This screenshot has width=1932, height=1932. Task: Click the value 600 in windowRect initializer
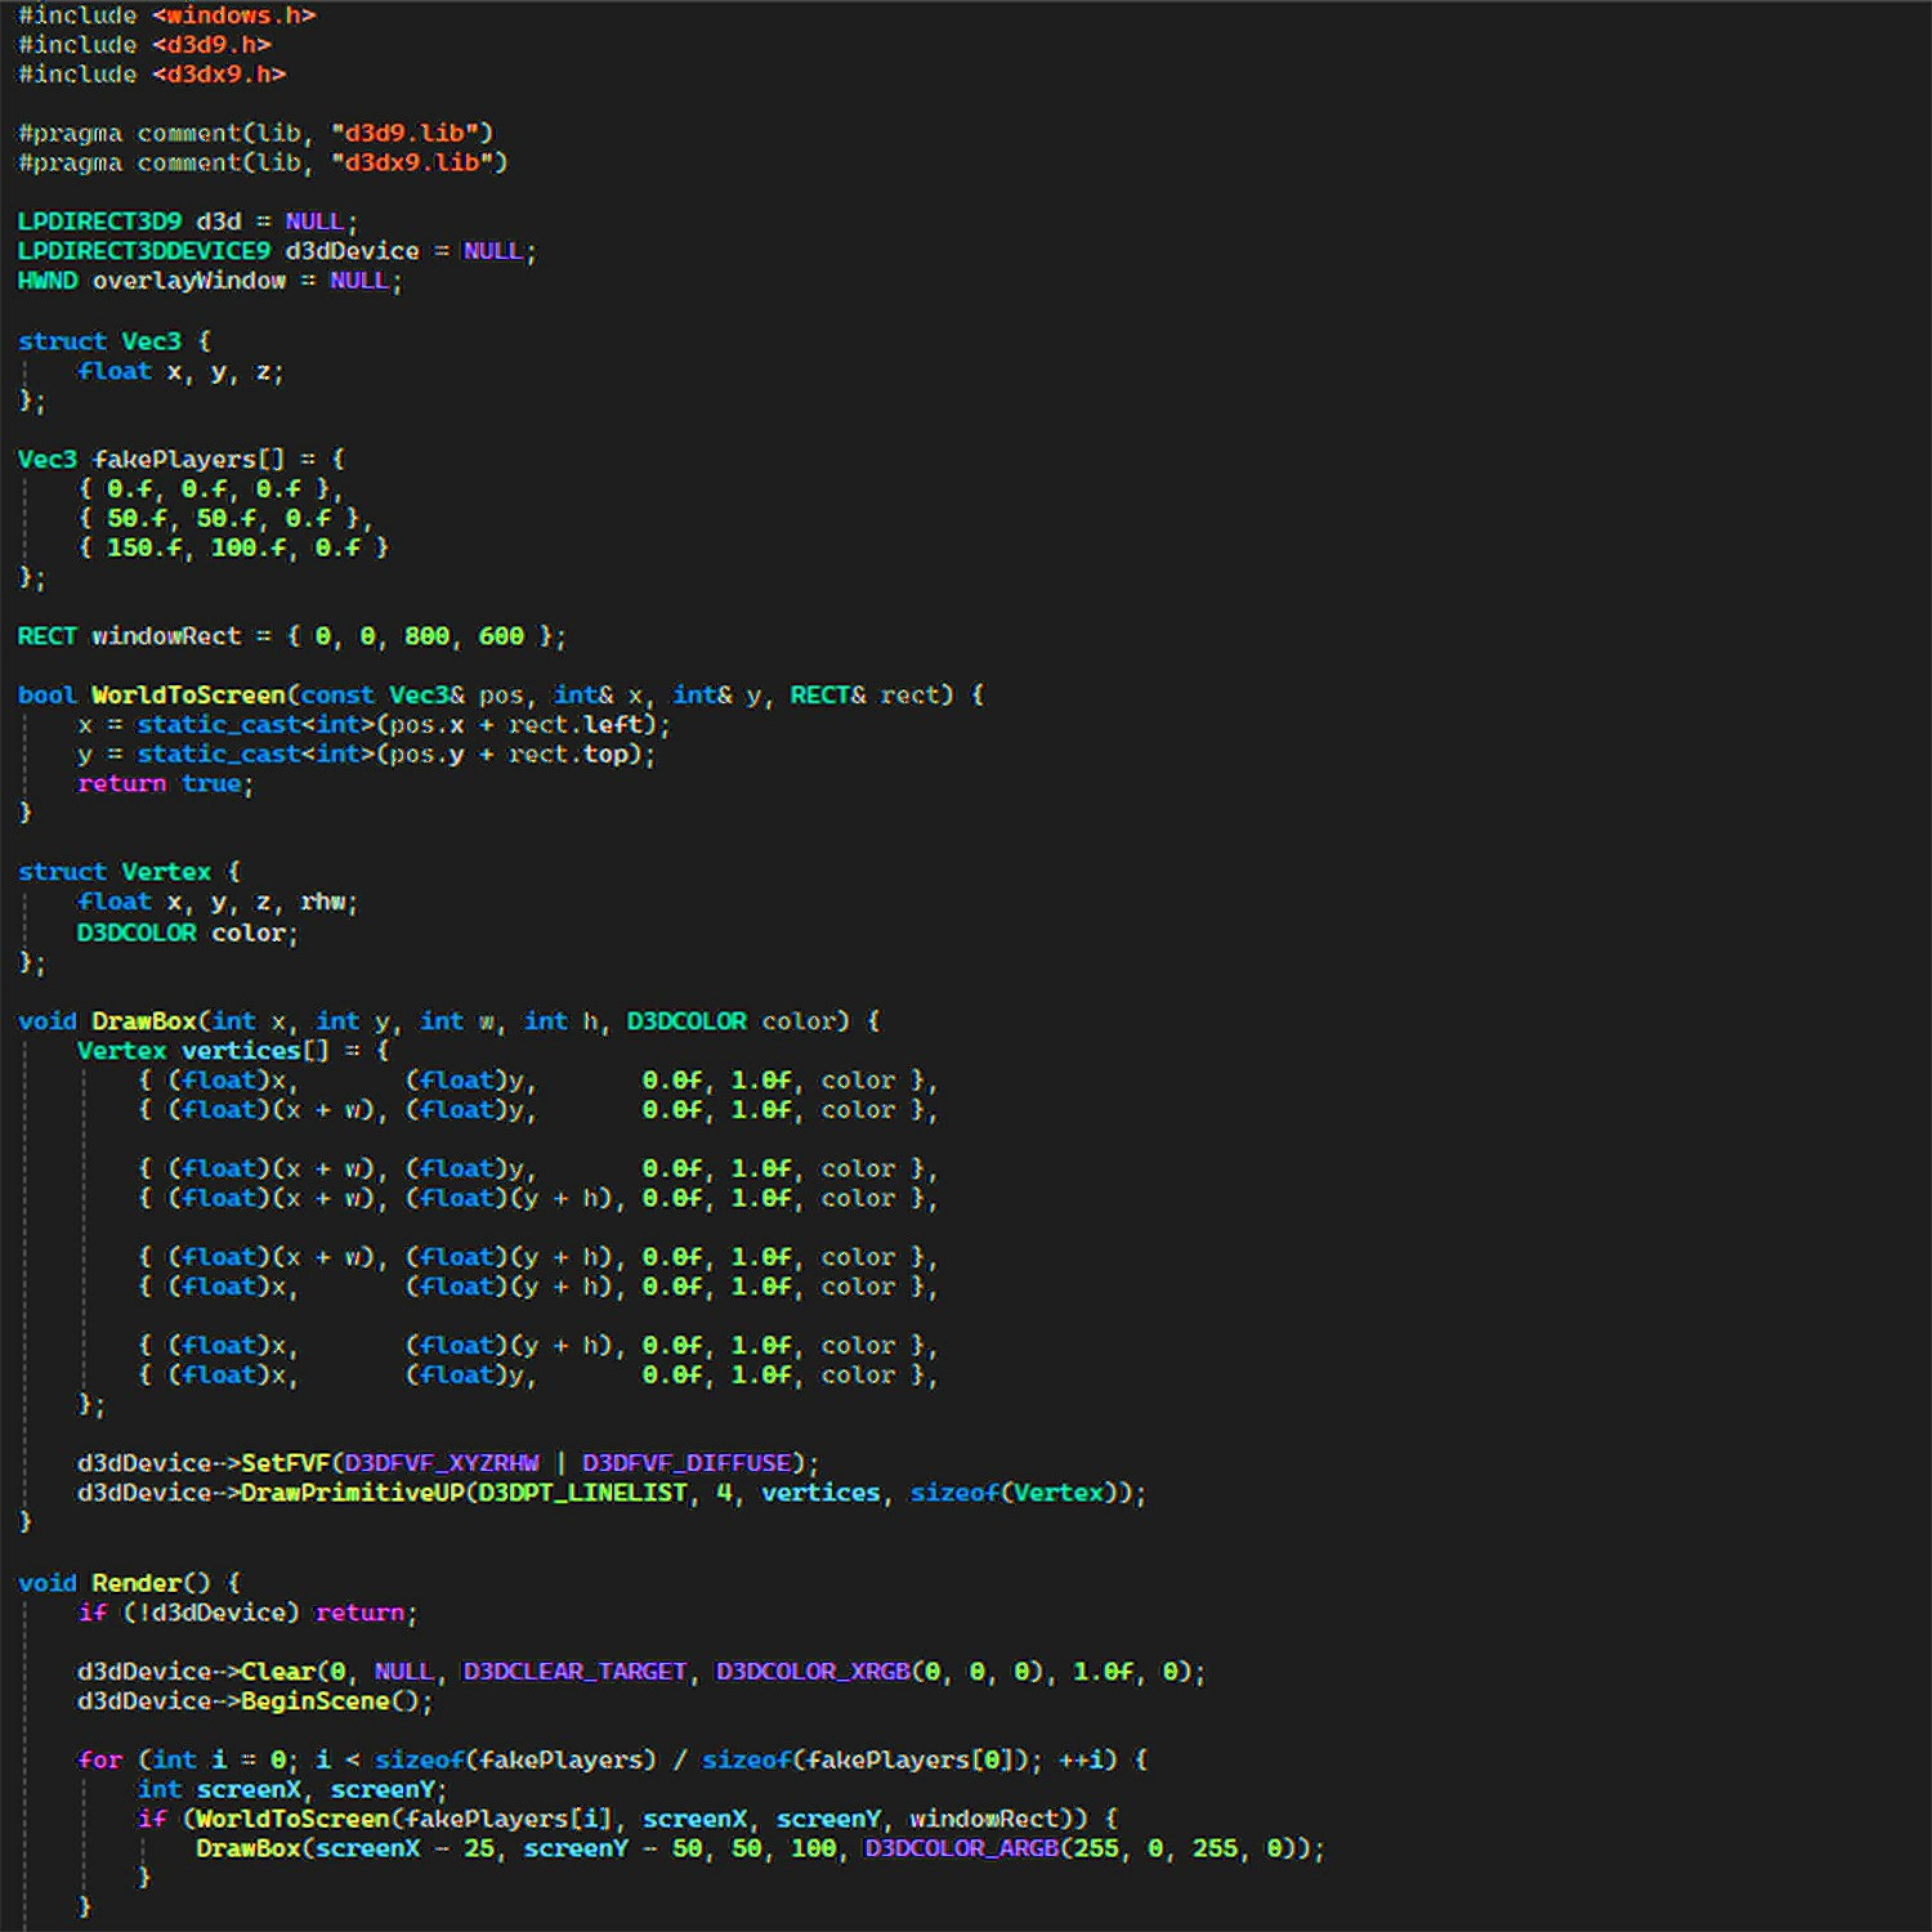coord(501,636)
